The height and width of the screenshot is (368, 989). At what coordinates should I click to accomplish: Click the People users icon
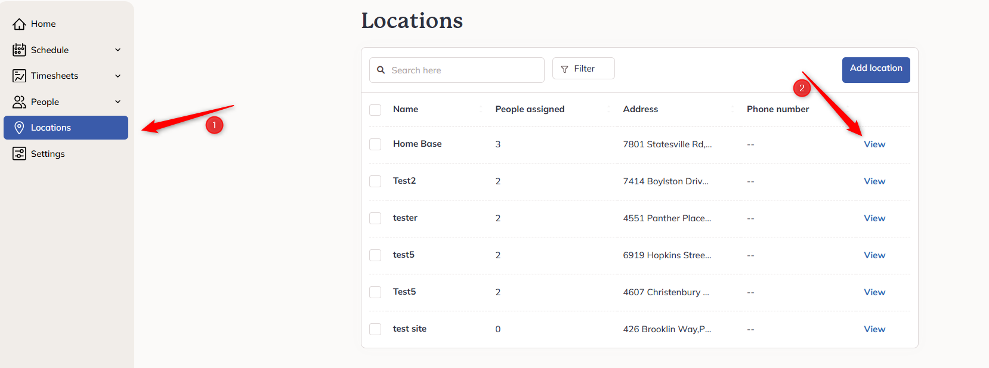click(x=19, y=102)
